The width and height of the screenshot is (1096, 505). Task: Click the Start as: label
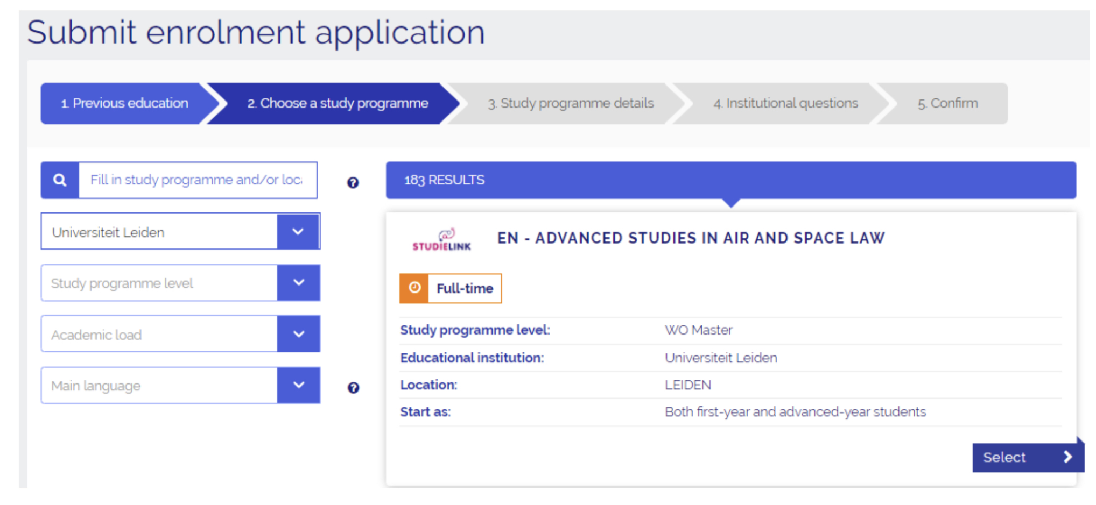click(425, 412)
